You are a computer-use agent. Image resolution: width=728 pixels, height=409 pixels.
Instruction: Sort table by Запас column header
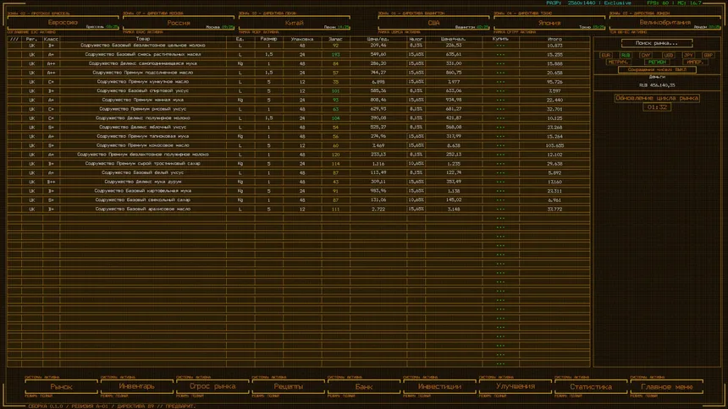point(335,39)
